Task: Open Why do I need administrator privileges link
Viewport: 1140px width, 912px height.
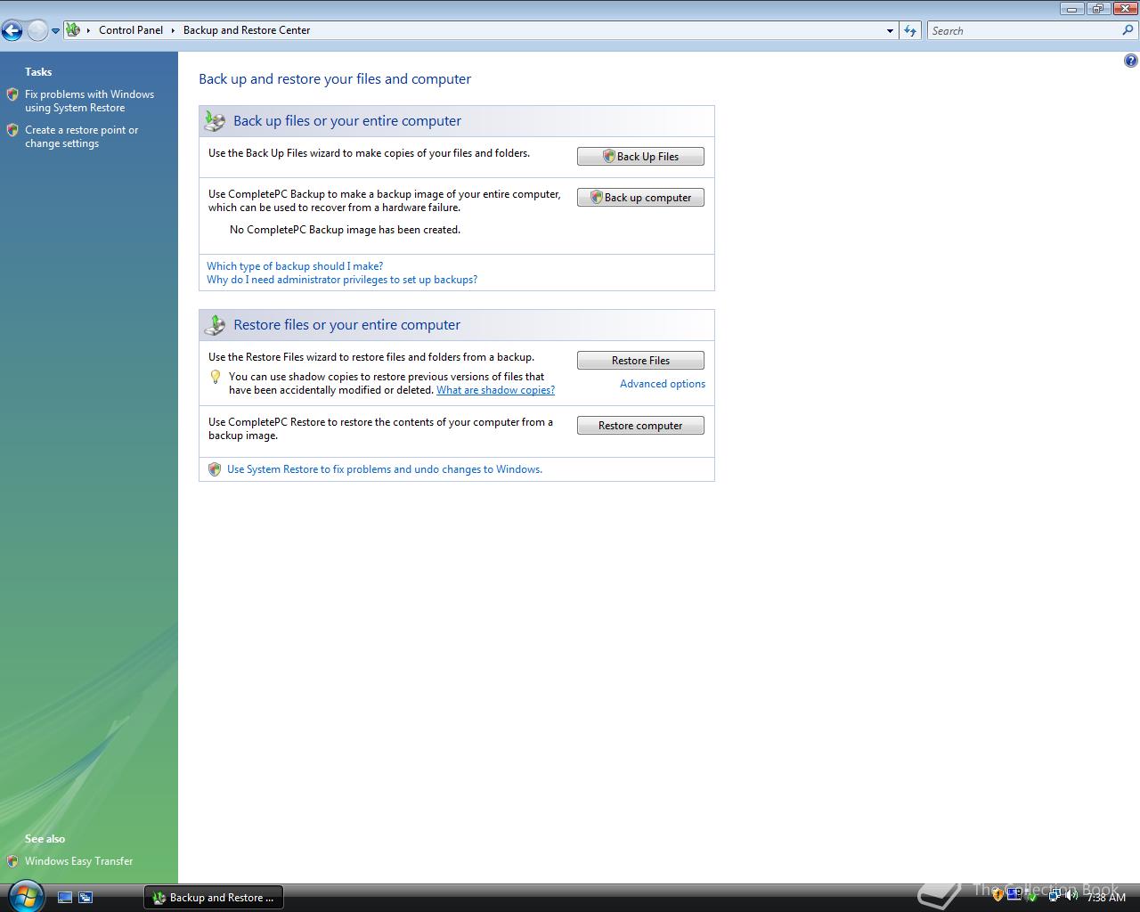Action: tap(342, 280)
